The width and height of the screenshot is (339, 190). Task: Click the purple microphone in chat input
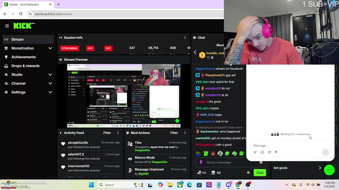pyautogui.click(x=201, y=162)
